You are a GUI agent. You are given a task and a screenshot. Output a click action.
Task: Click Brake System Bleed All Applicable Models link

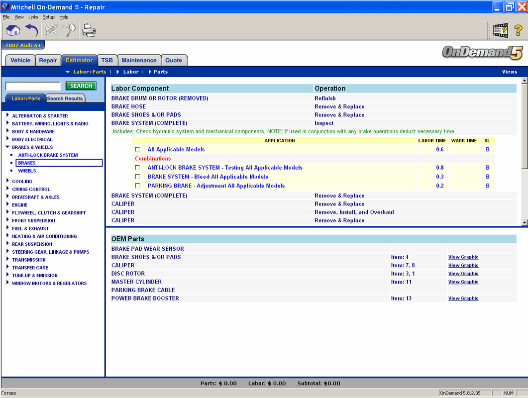click(208, 177)
